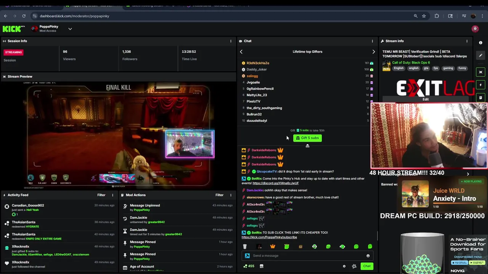Image resolution: width=488 pixels, height=274 pixels.
Task: Select the brown envelope emote
Action: point(300,247)
